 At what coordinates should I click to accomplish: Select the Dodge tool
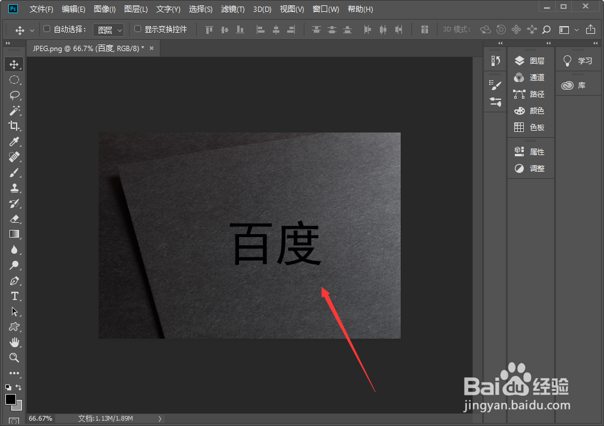pyautogui.click(x=14, y=265)
